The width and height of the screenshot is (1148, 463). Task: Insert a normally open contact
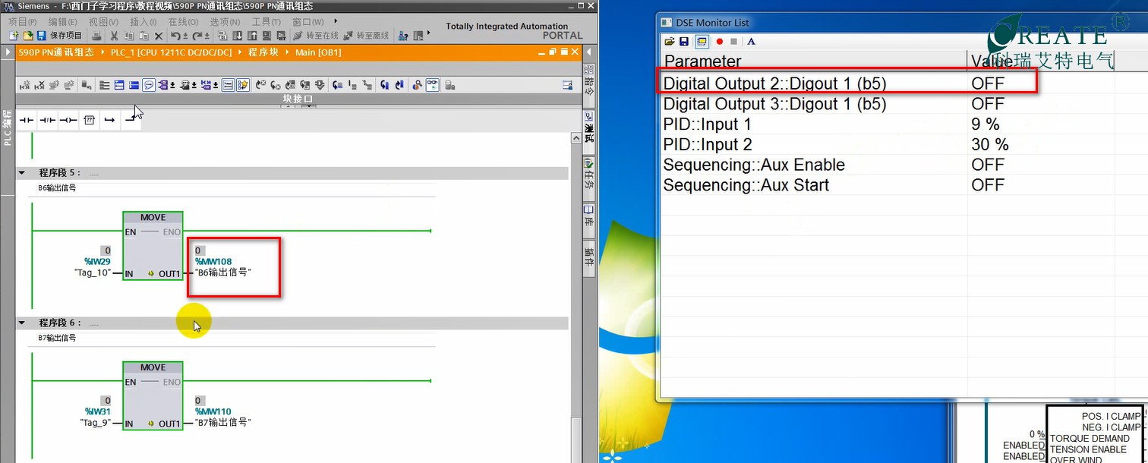click(27, 120)
